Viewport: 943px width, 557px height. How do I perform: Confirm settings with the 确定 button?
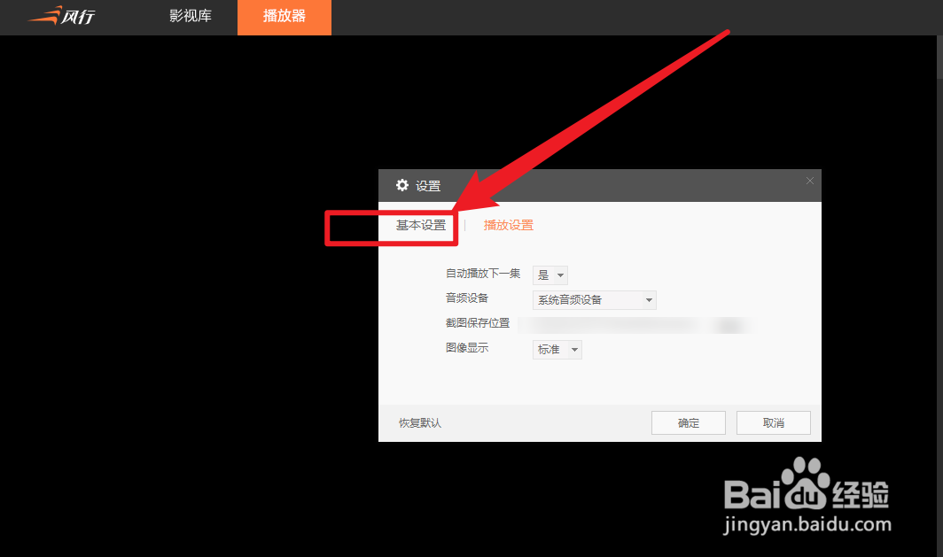688,422
